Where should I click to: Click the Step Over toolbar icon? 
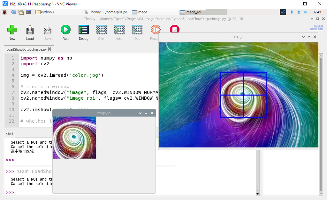[101, 30]
